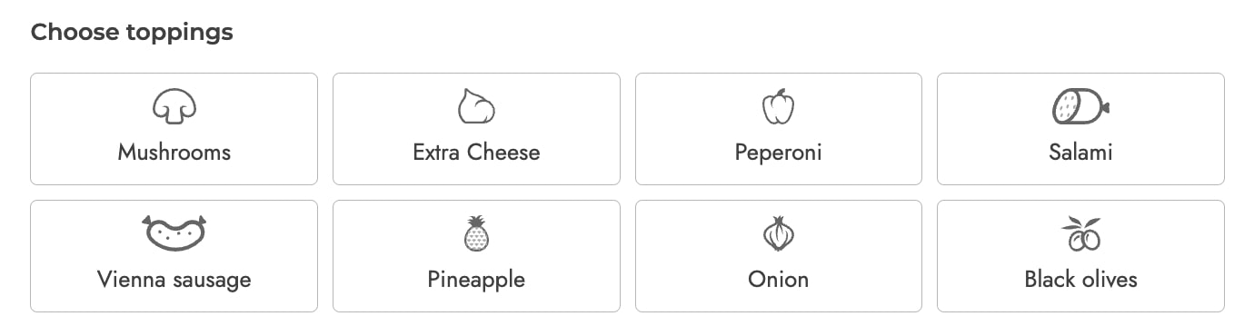Screen dimensions: 1254x336
Task: Pick the Vienna sausage topping card
Action: pos(174,256)
